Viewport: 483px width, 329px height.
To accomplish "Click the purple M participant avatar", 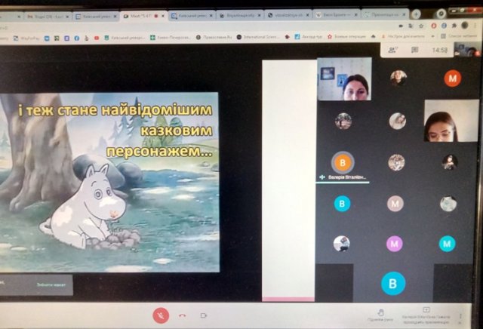I will 395,244.
